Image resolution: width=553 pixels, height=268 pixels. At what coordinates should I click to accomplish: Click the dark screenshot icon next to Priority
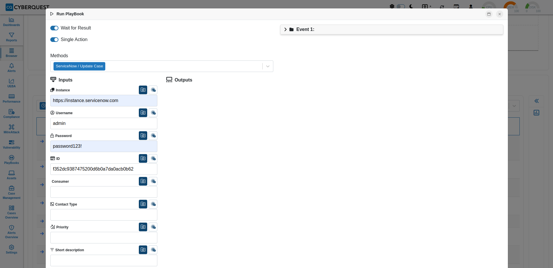tap(143, 227)
